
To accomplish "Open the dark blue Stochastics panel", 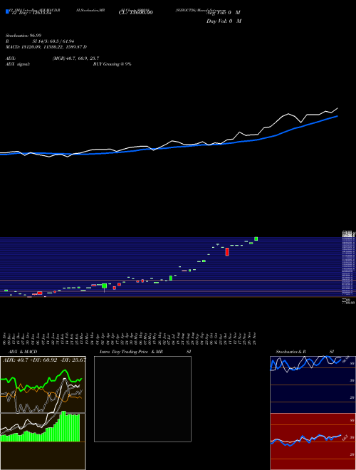I will tap(313, 385).
